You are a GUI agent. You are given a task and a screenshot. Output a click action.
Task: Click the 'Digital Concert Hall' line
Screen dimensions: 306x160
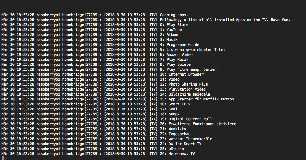(x=190, y=119)
